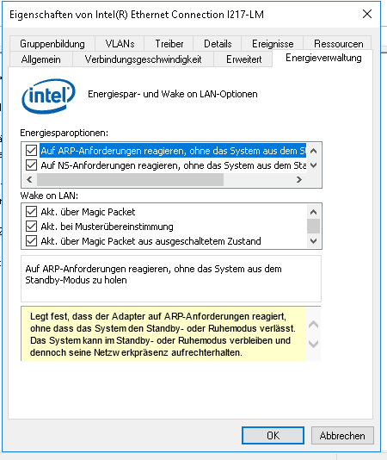Select the Auf NS-Anforderungen reagieren row
Image resolution: width=387 pixels, height=460 pixels.
(173, 165)
